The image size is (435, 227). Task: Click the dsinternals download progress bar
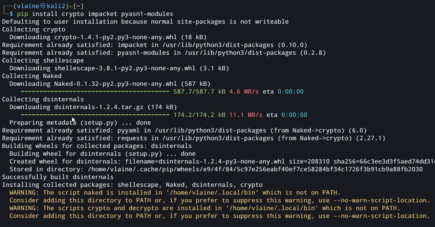pyautogui.click(x=95, y=115)
